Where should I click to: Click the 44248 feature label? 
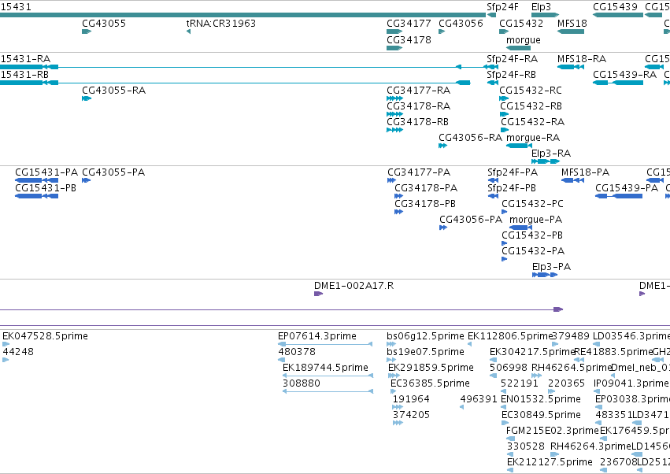(x=18, y=352)
